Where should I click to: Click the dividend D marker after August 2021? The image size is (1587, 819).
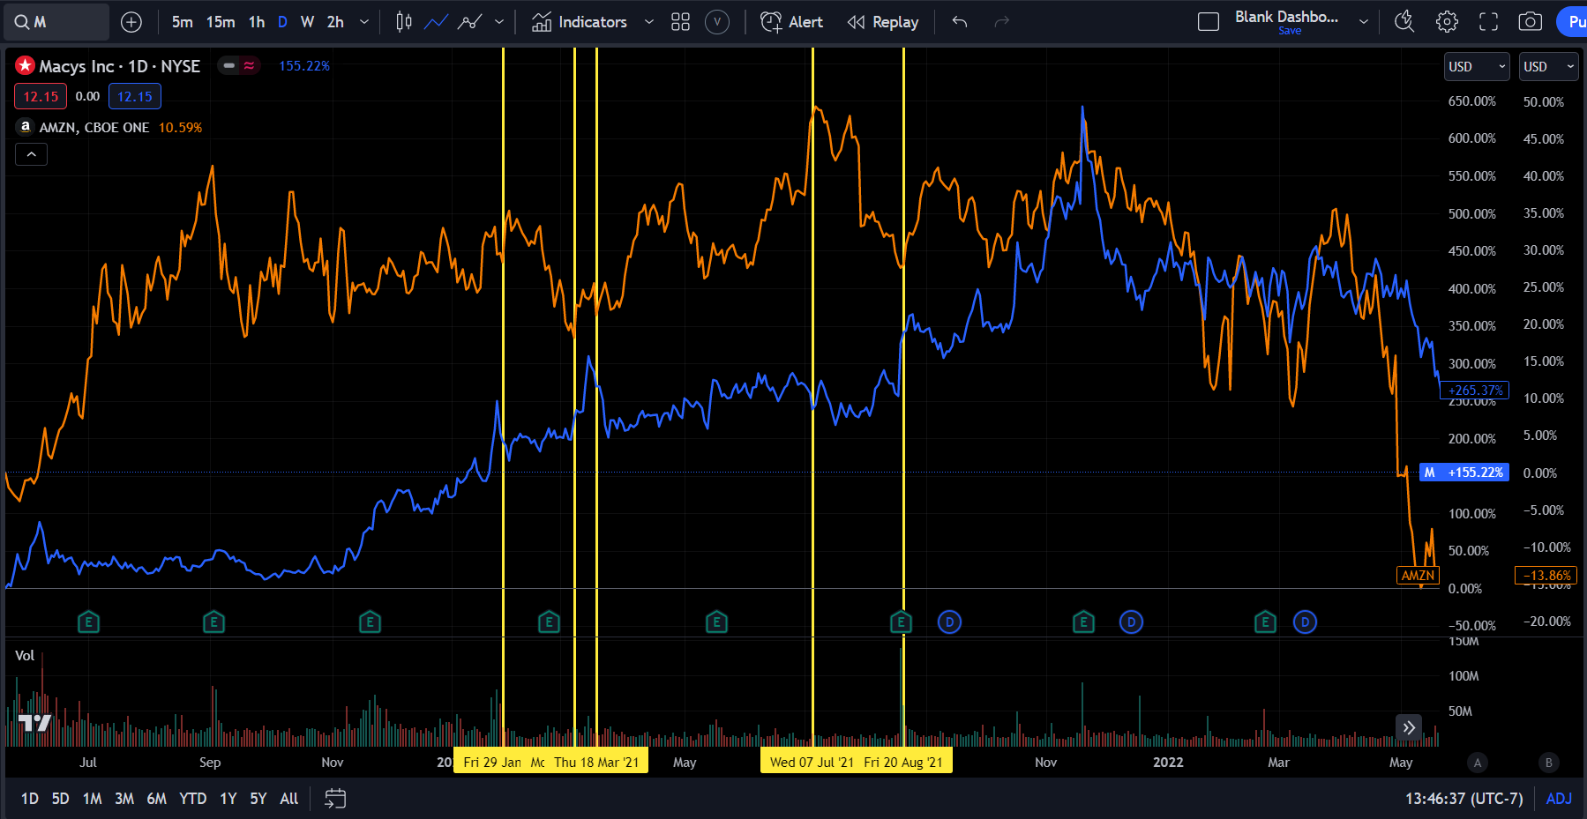[949, 622]
